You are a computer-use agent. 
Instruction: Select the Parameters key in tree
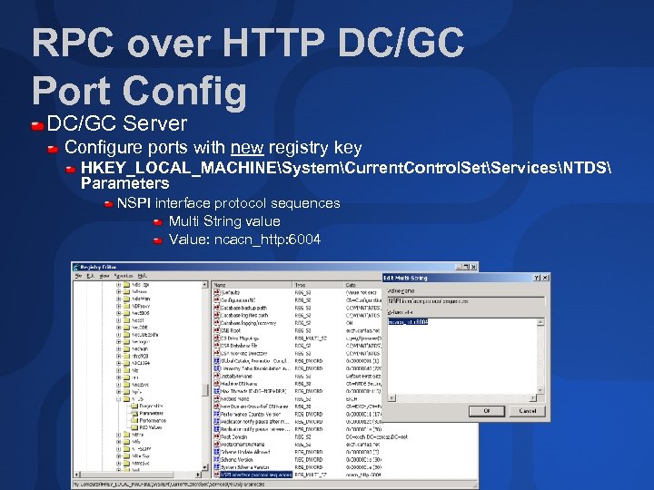pyautogui.click(x=152, y=414)
